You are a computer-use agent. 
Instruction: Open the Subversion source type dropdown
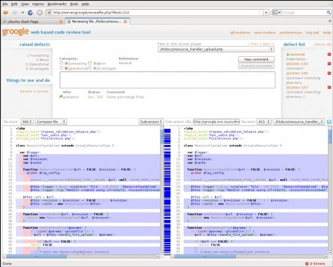pyautogui.click(x=151, y=121)
